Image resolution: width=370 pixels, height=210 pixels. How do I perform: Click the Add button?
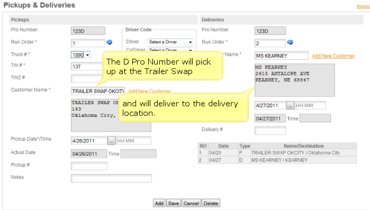coord(159,203)
